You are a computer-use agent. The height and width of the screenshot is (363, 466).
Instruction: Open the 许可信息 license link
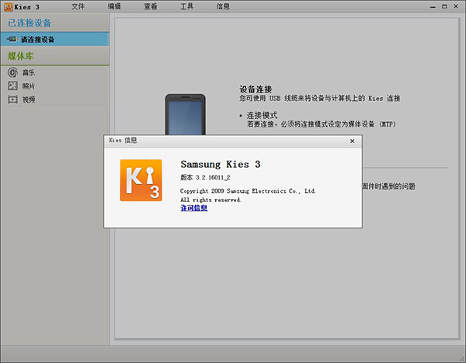click(x=193, y=208)
